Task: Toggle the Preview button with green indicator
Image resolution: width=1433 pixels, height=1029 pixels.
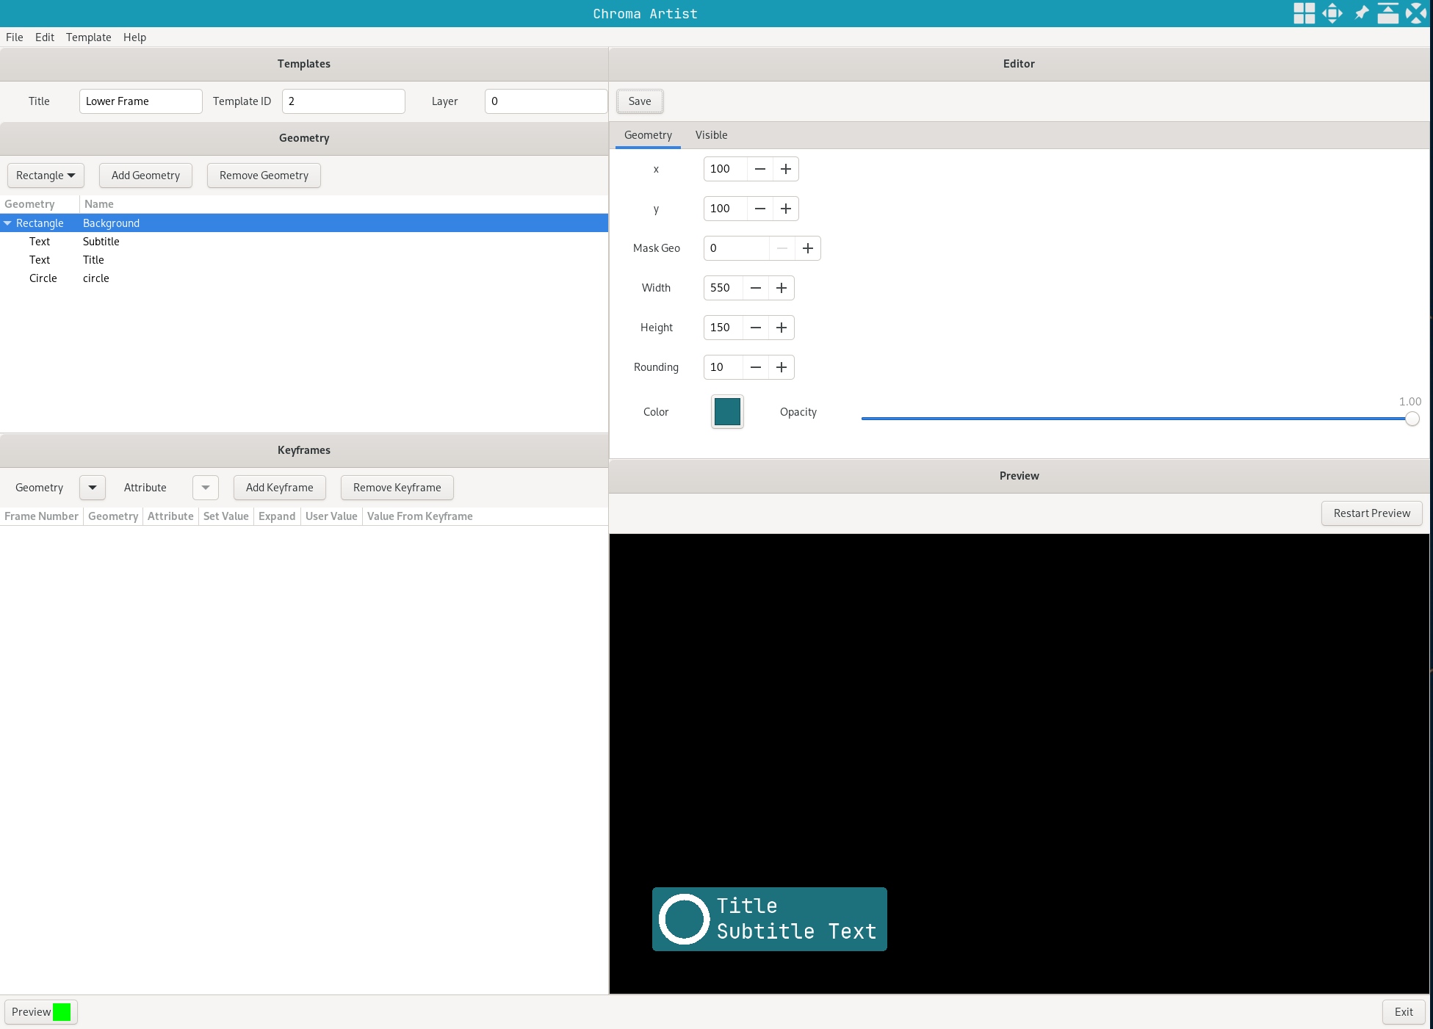Action: tap(41, 1012)
